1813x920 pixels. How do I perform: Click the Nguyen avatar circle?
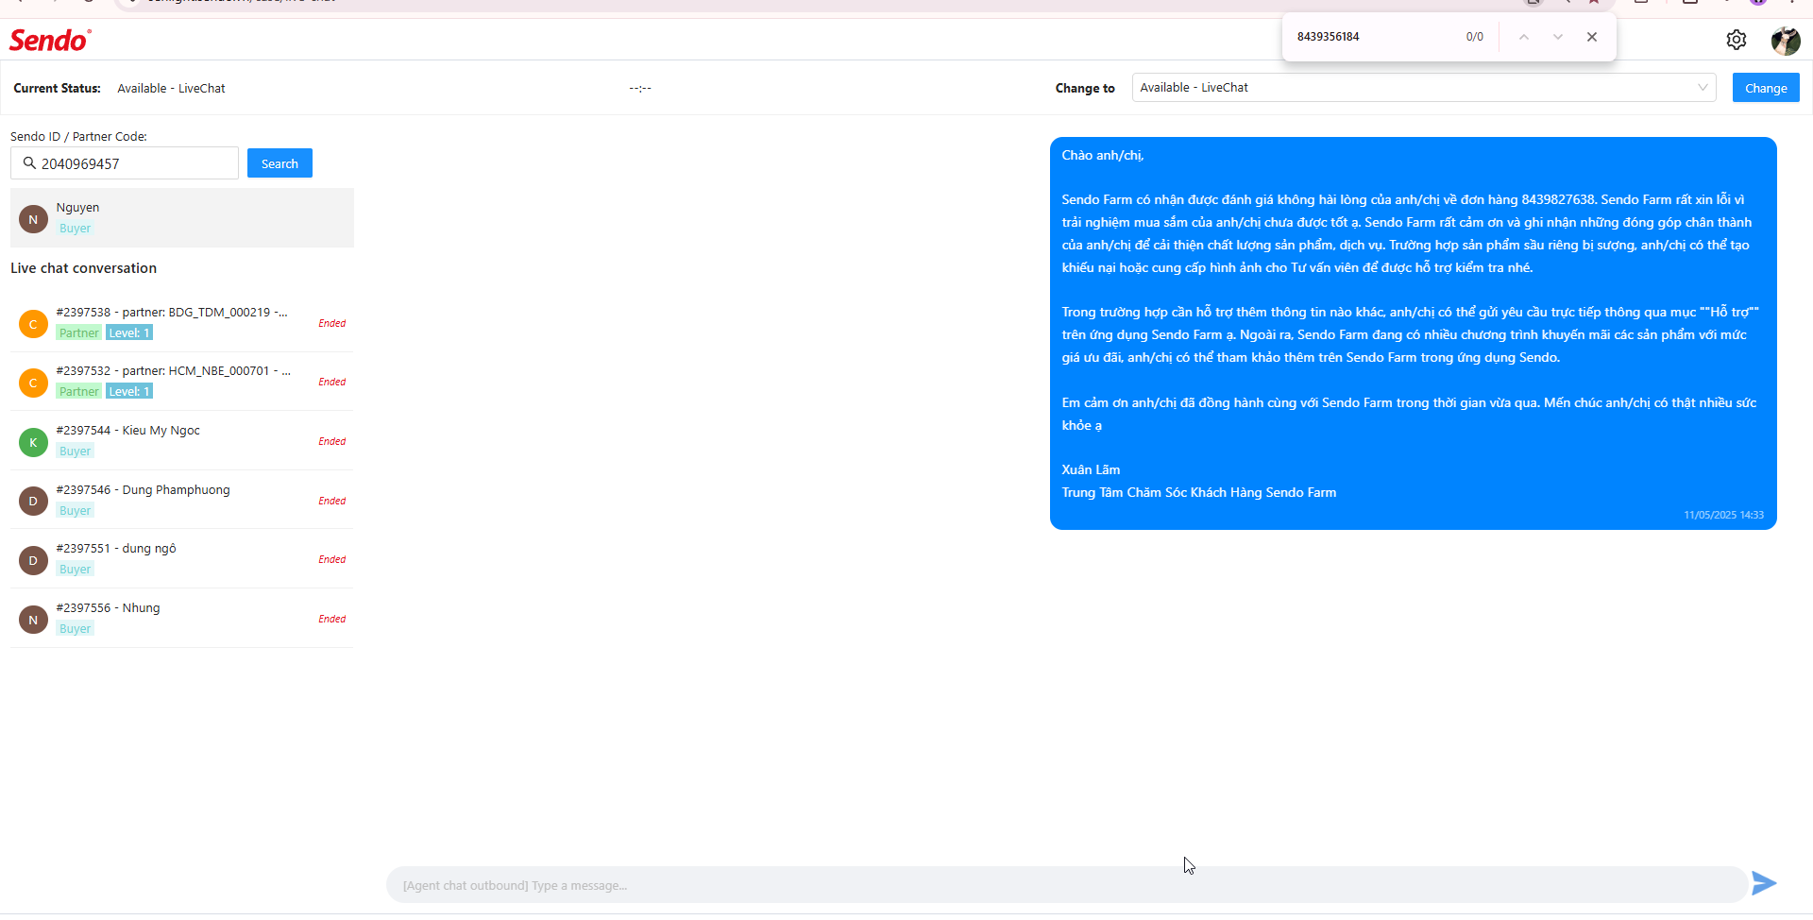33,219
